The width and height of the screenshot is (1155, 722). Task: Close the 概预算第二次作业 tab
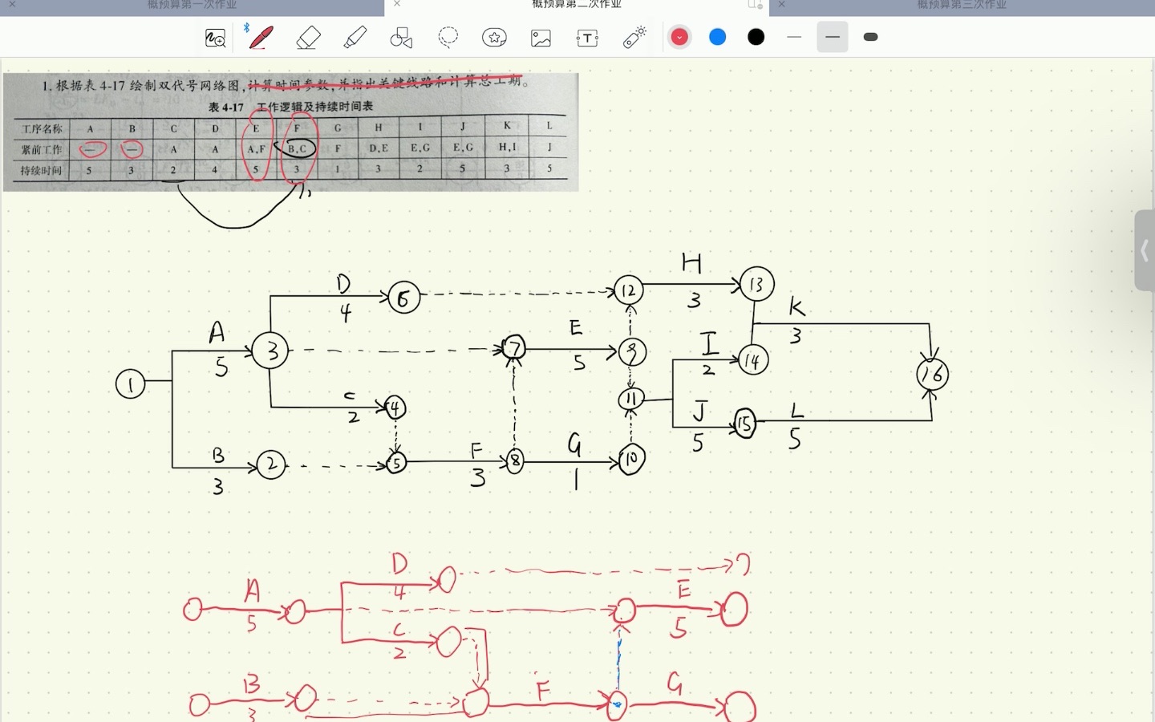397,5
